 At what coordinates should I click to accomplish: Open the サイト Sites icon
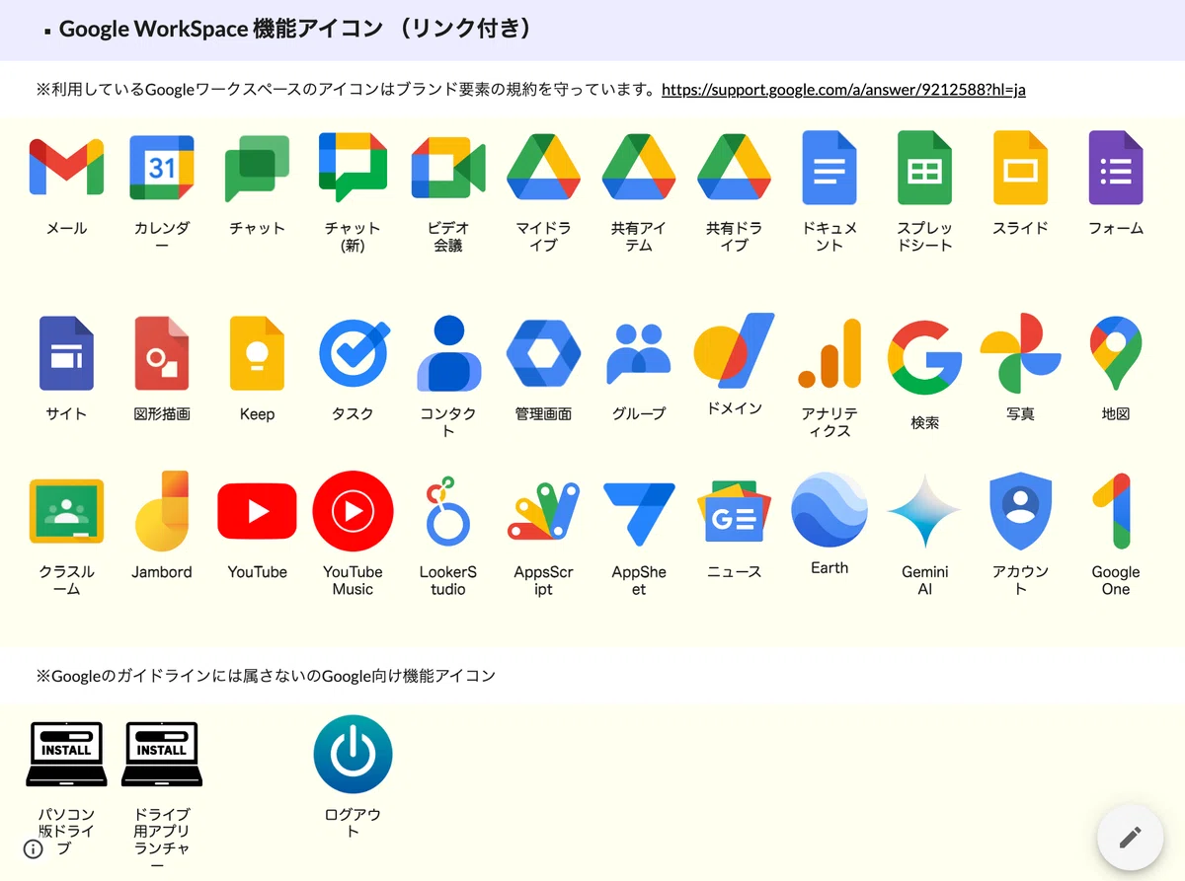pyautogui.click(x=66, y=353)
